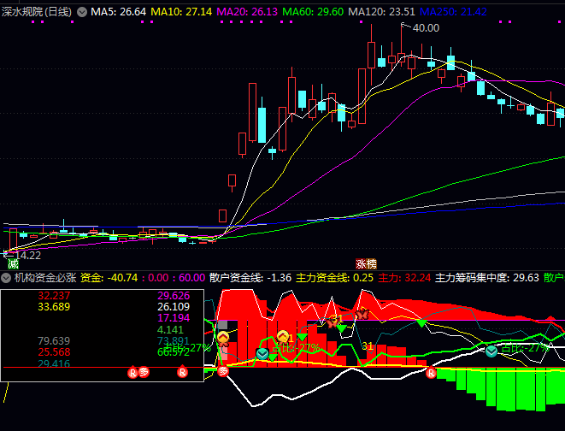Screen dimensions: 565x431
Task: Click the magenta 29.626 value in the info box
Action: coord(174,296)
